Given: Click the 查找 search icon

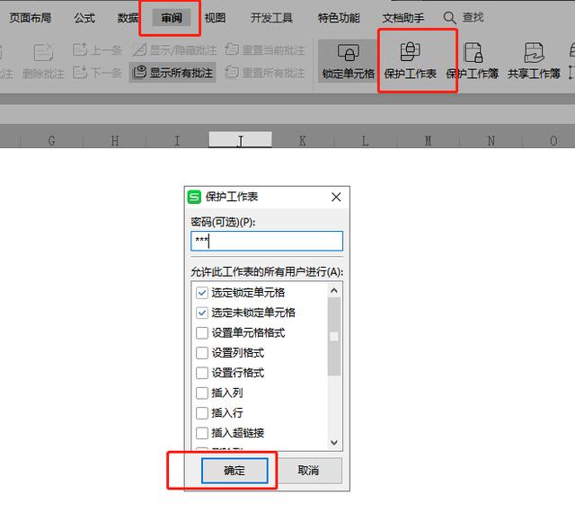Looking at the screenshot, I should (449, 18).
